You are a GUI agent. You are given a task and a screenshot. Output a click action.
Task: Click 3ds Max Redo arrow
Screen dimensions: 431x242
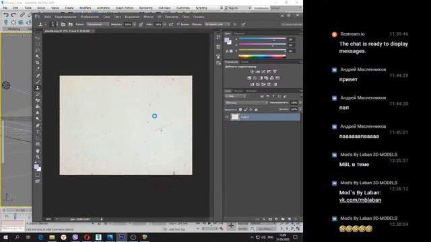(13, 15)
